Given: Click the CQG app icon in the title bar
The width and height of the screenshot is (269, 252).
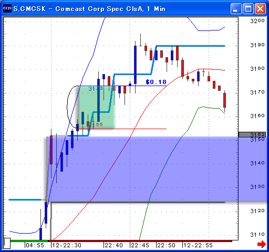Looking at the screenshot, I should coord(7,8).
